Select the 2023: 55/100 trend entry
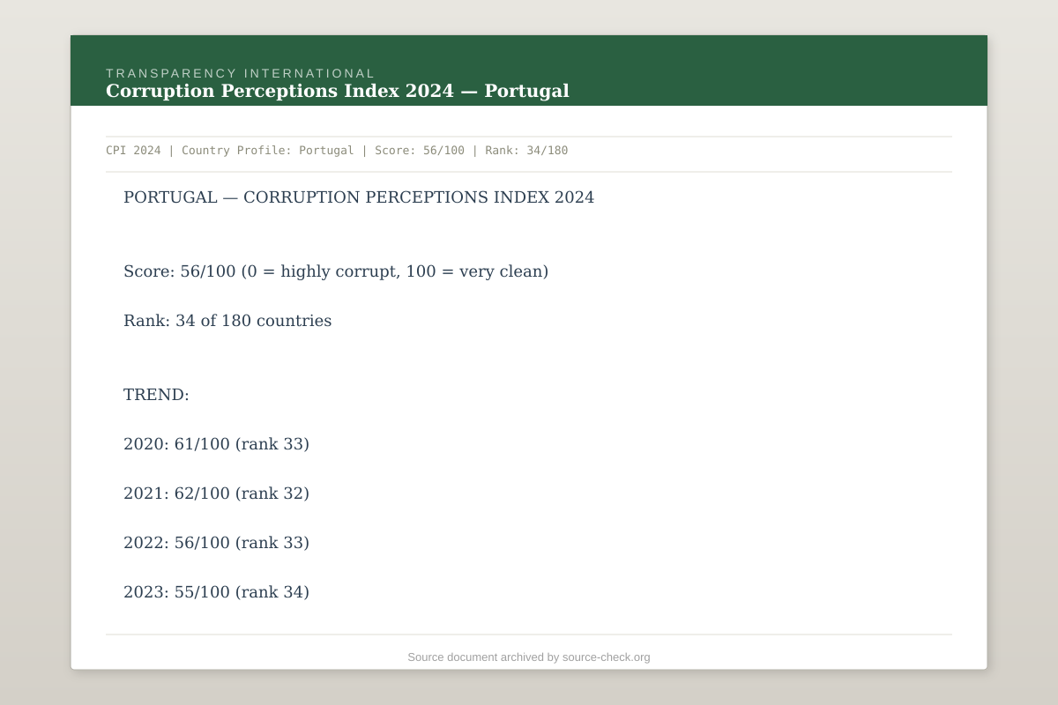 [216, 591]
